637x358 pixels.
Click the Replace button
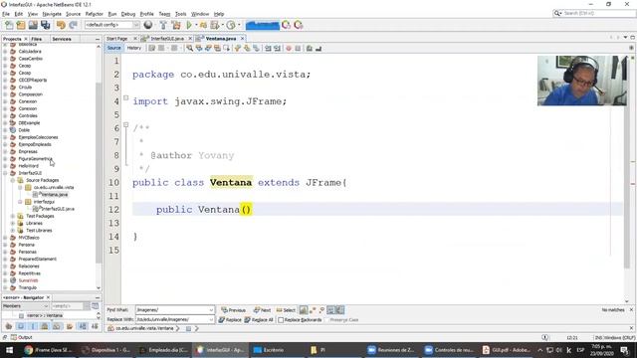[x=230, y=320]
